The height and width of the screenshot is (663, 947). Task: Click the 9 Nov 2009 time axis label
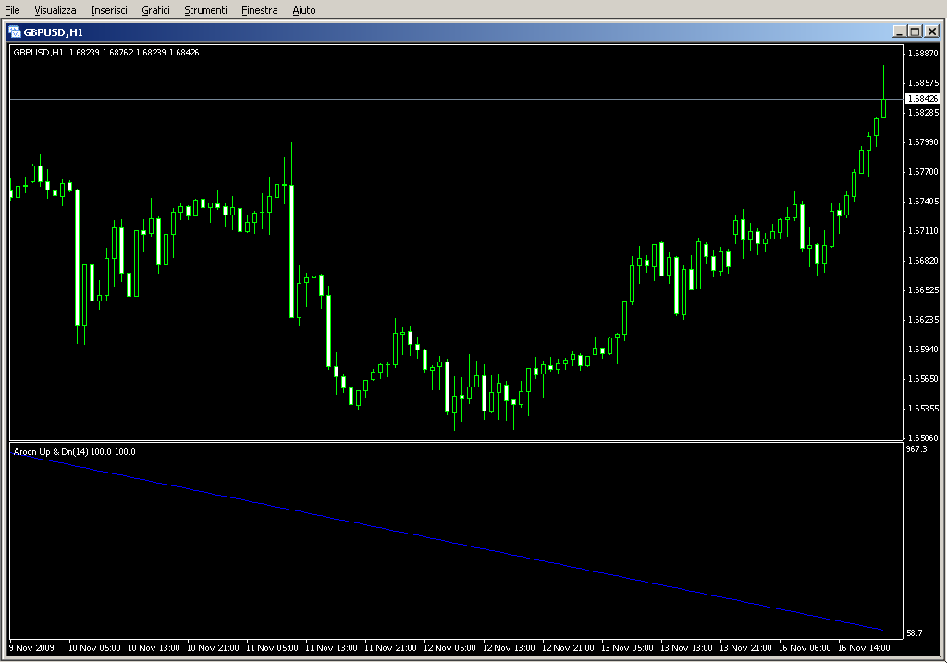[32, 647]
